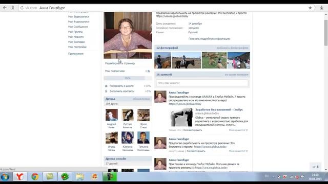Open the green flower ICQ taskbar icon

(65, 177)
